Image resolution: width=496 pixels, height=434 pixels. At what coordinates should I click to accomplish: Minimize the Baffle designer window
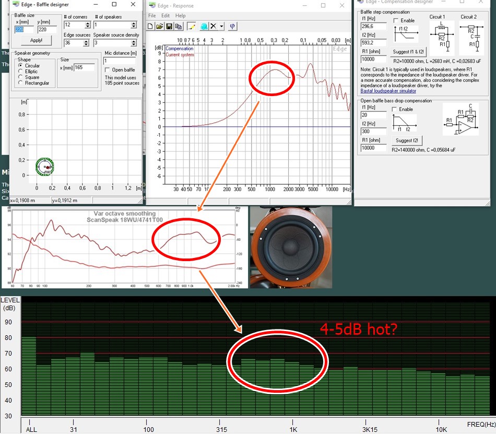coord(96,4)
